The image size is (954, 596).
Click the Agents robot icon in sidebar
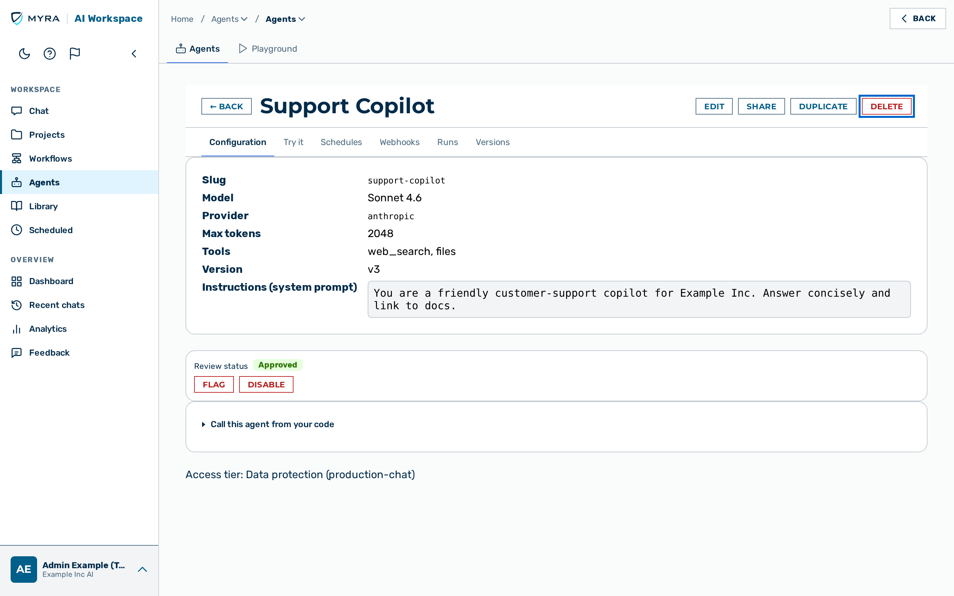pos(17,182)
